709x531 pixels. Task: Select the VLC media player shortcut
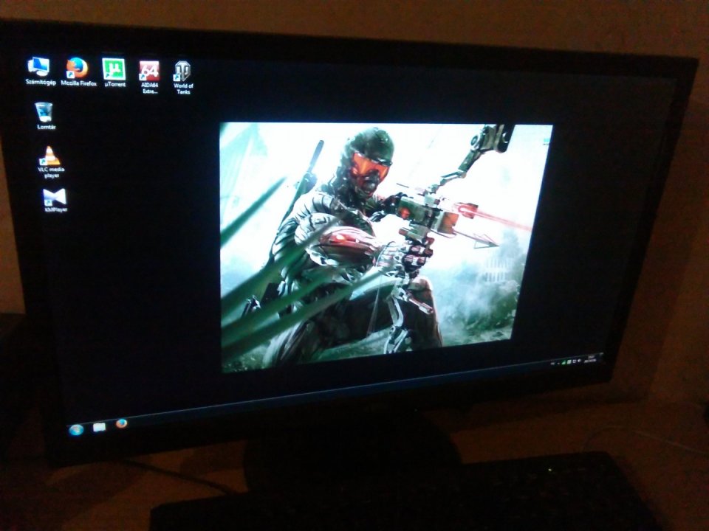pos(51,162)
